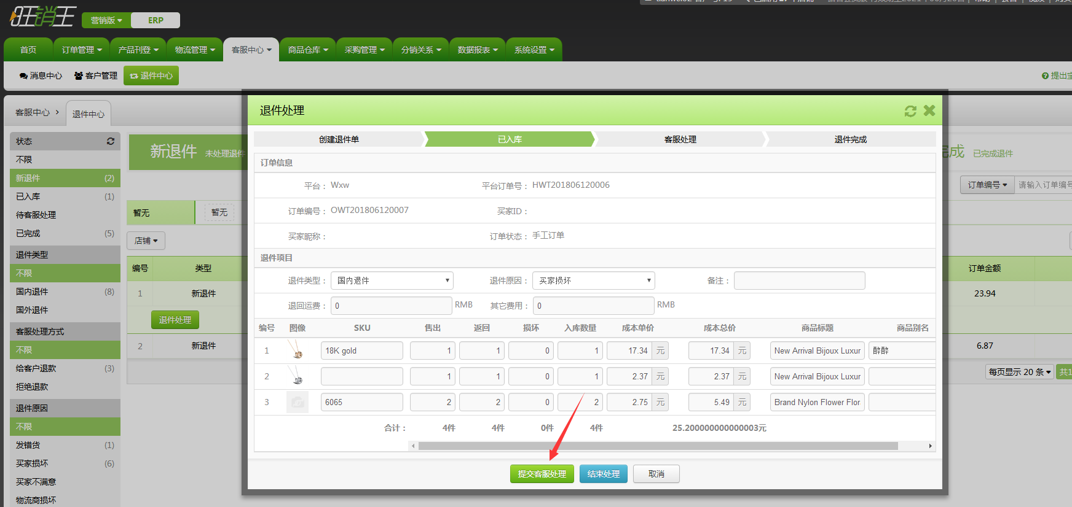Filter by 发错货 reason
Image resolution: width=1072 pixels, height=507 pixels.
click(65, 445)
